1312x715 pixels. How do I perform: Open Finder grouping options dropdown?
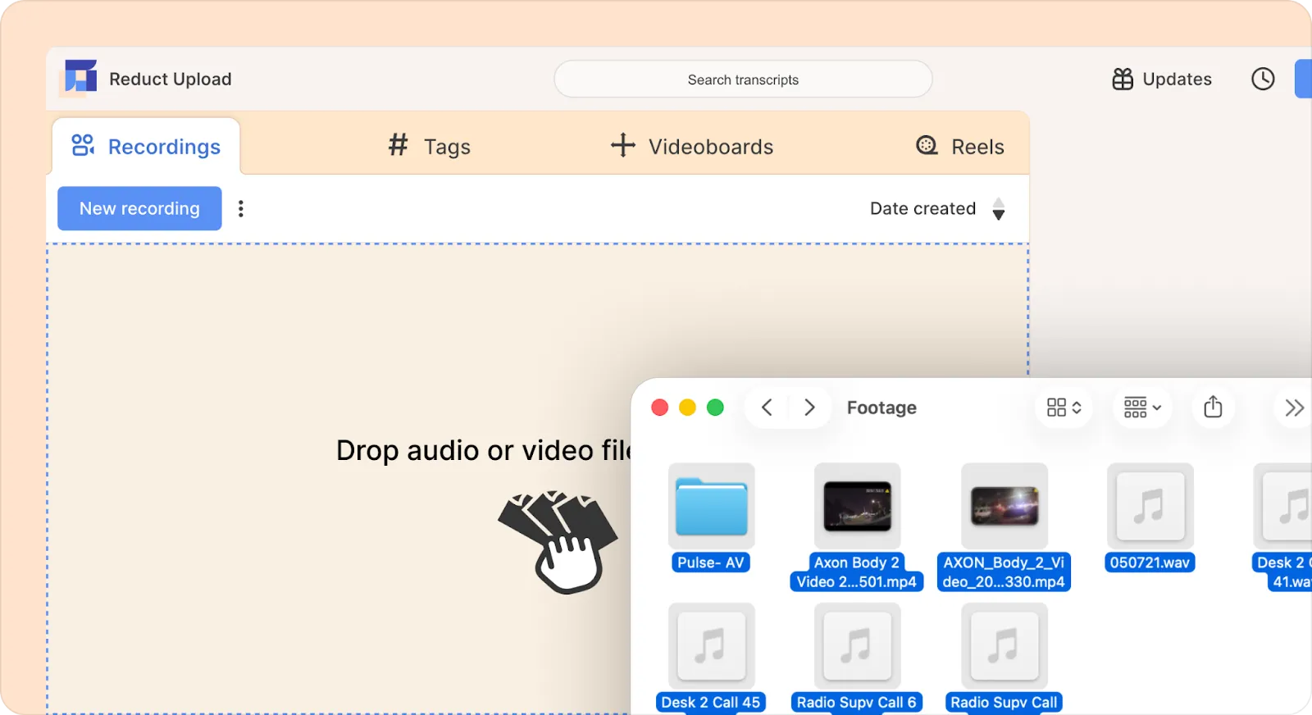click(1142, 408)
